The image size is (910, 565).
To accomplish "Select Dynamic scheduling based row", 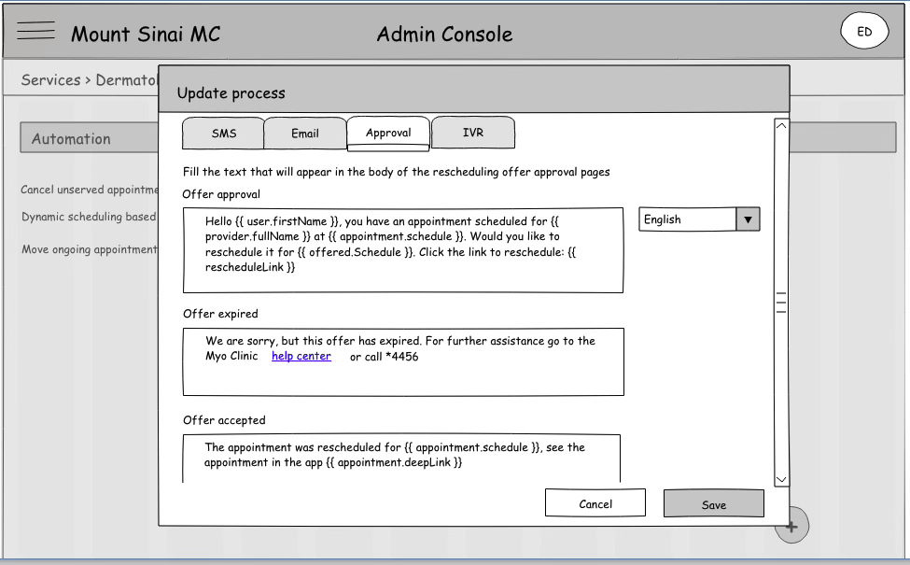I will 89,217.
